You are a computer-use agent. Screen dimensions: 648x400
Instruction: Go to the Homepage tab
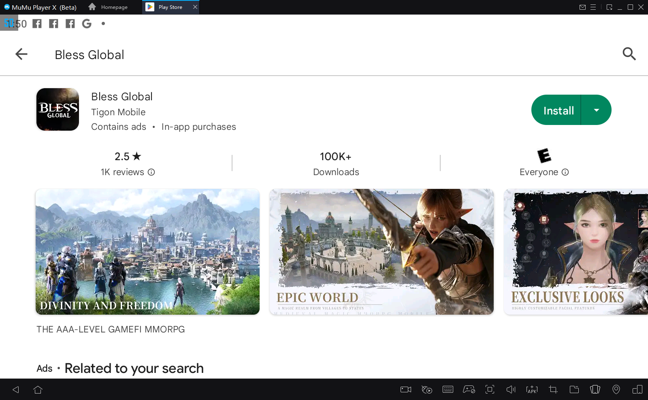[108, 7]
